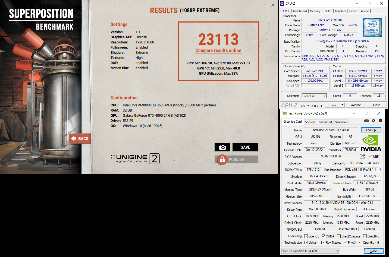Close the Superposition results window
This screenshot has width=389, height=257.
tap(273, 5)
